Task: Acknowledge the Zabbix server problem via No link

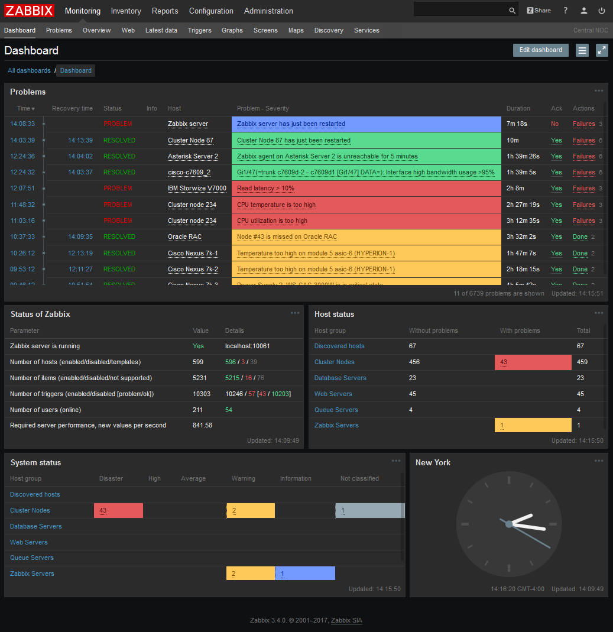Action: point(556,124)
